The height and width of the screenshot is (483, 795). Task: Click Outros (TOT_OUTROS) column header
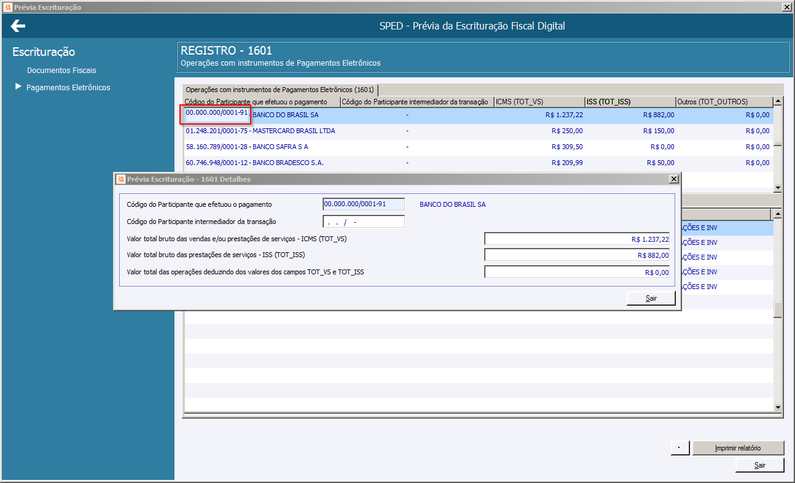pyautogui.click(x=723, y=102)
